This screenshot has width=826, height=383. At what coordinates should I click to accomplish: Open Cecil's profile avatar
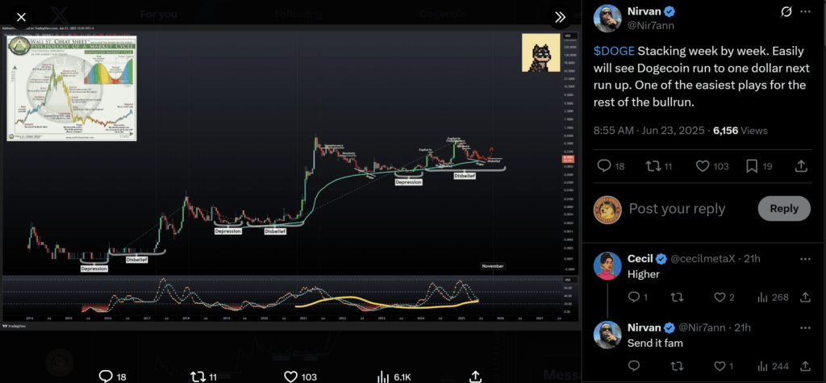coord(607,265)
